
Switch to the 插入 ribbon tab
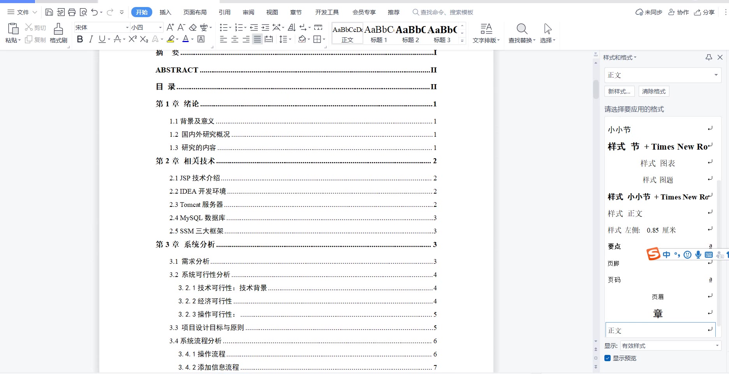165,12
